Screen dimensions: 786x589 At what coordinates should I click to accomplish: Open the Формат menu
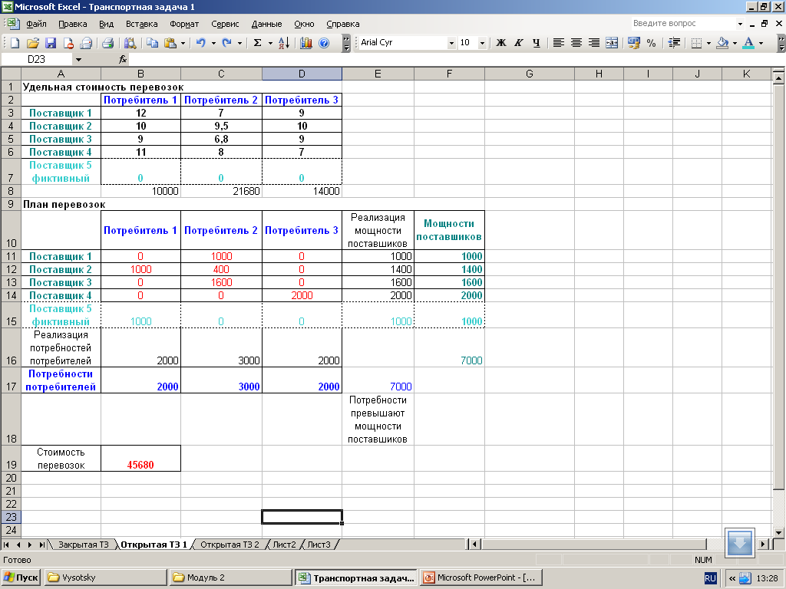[x=184, y=24]
